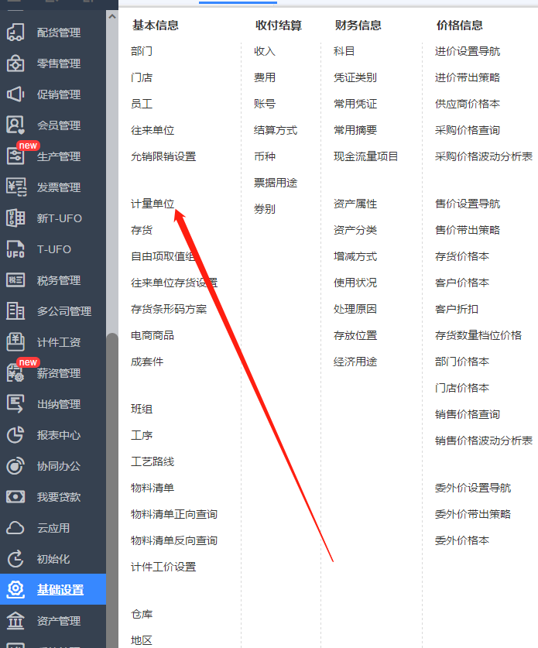538x648 pixels.
Task: Open 销售价格查询 link
Action: pos(468,414)
